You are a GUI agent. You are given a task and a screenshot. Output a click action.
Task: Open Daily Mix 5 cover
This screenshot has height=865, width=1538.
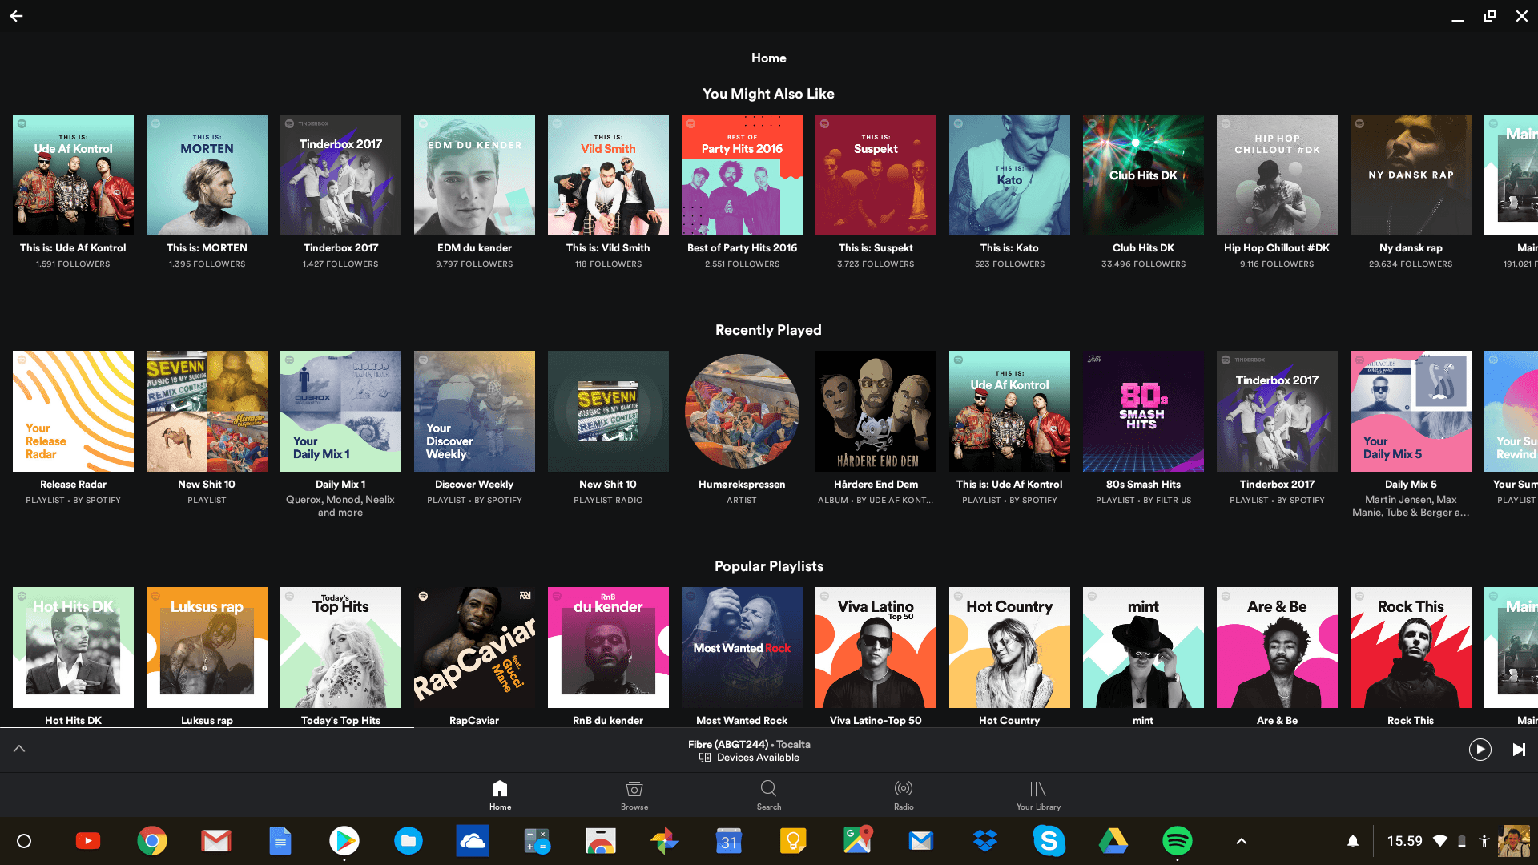pos(1411,411)
